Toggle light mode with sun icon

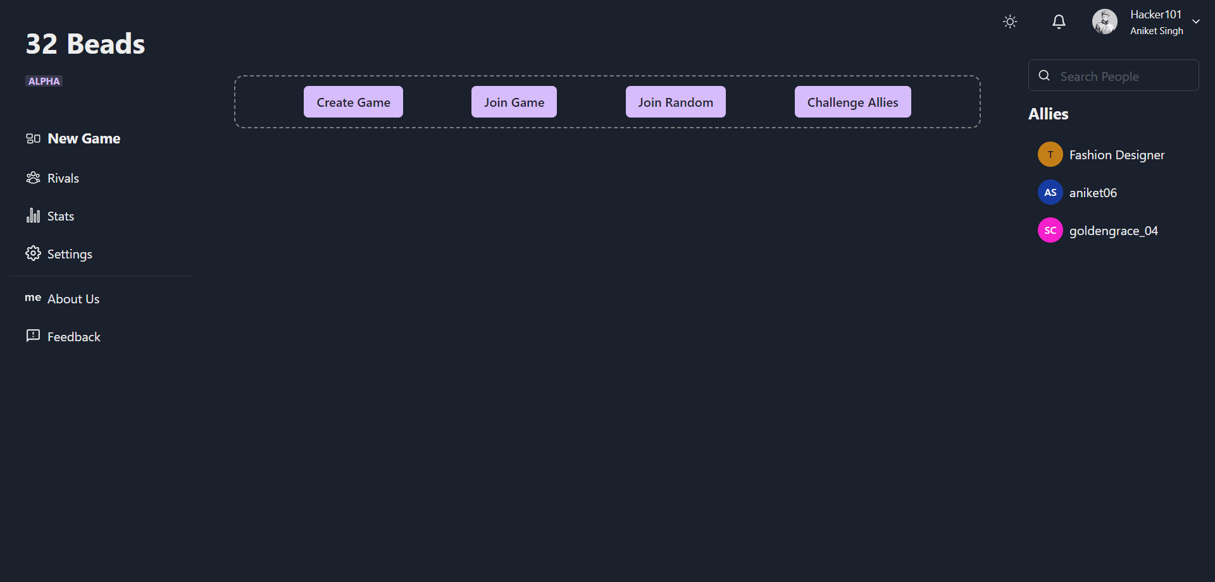click(x=1010, y=22)
